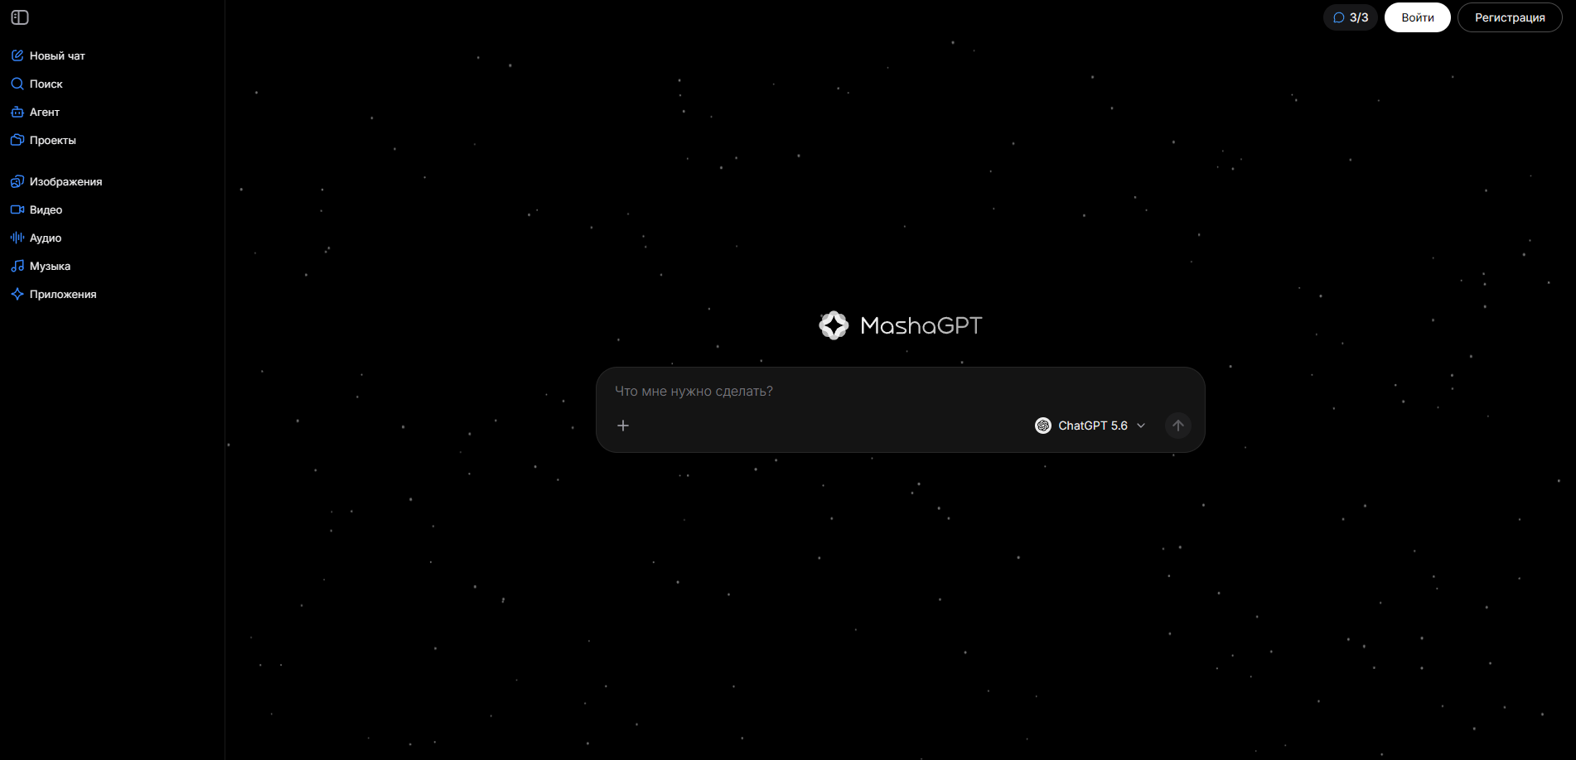The width and height of the screenshot is (1576, 760).
Task: Go to Проекты in the sidebar
Action: click(44, 140)
